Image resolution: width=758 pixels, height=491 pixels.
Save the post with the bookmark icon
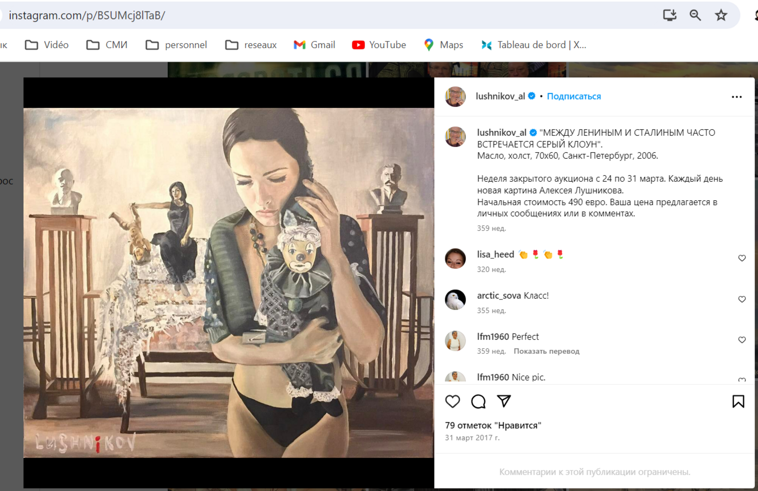(738, 401)
